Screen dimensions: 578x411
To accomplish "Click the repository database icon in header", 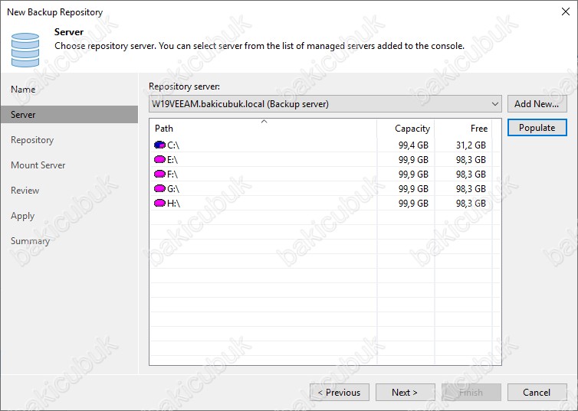I will pos(25,50).
